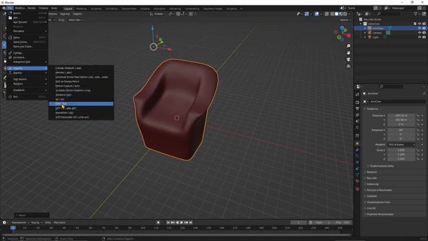The image size is (428, 241).
Task: Click the Select Box drag dropdown
Action: 76,20
